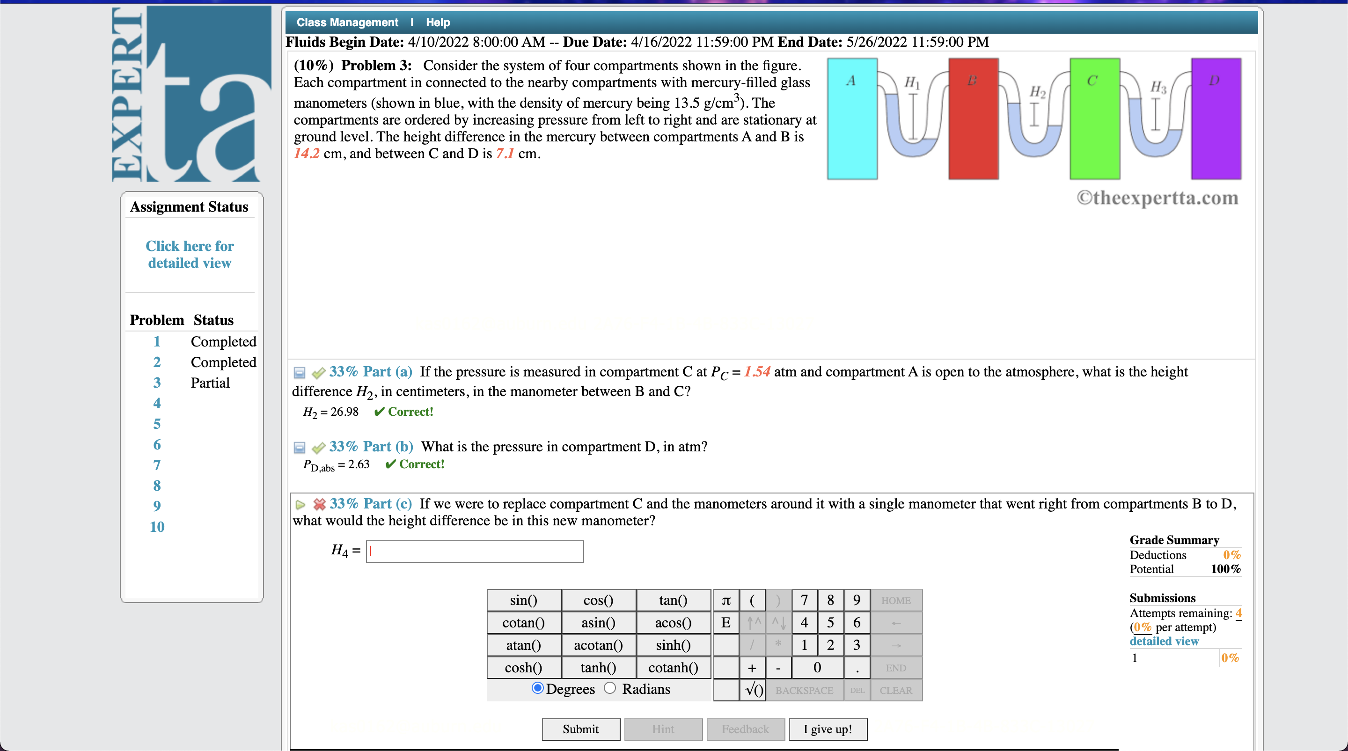Open the Help menu
The width and height of the screenshot is (1348, 751).
pyautogui.click(x=437, y=22)
